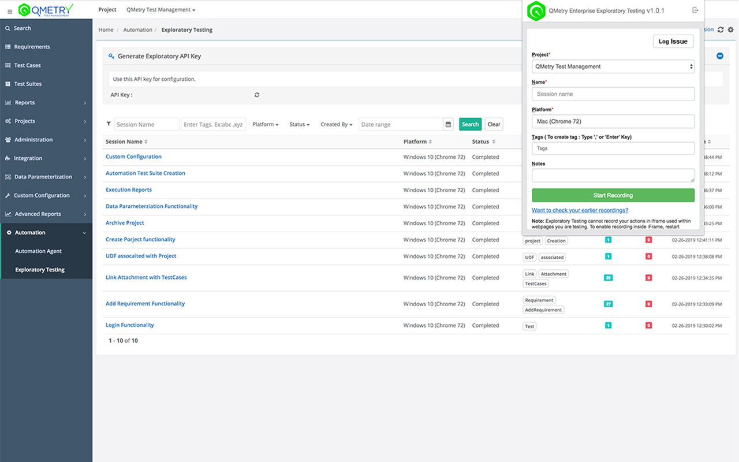739x462 pixels.
Task: Click the Log Issue button
Action: (673, 41)
